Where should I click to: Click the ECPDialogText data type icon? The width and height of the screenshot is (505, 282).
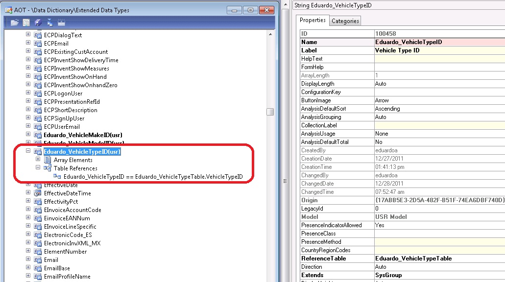tap(38, 35)
